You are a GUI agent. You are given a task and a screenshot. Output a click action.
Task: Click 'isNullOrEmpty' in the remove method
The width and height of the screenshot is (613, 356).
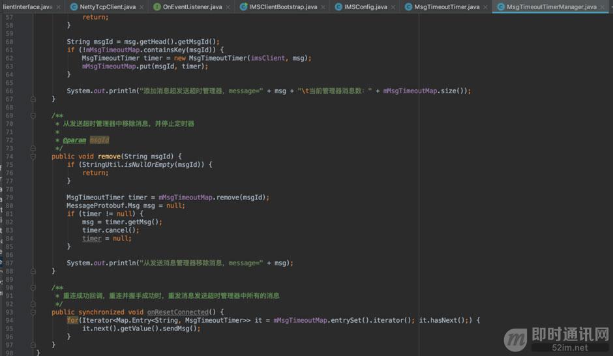149,164
